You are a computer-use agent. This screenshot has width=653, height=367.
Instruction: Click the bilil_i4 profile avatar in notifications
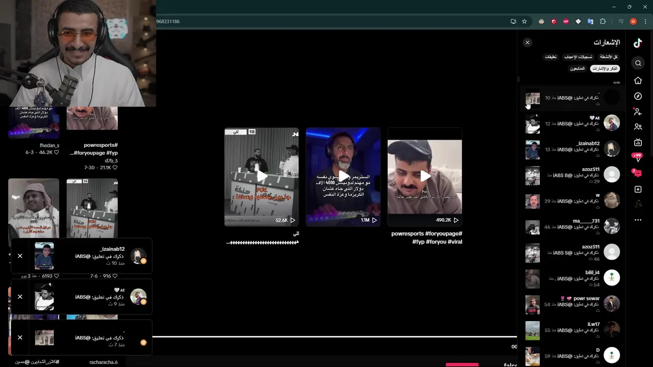tap(612, 278)
